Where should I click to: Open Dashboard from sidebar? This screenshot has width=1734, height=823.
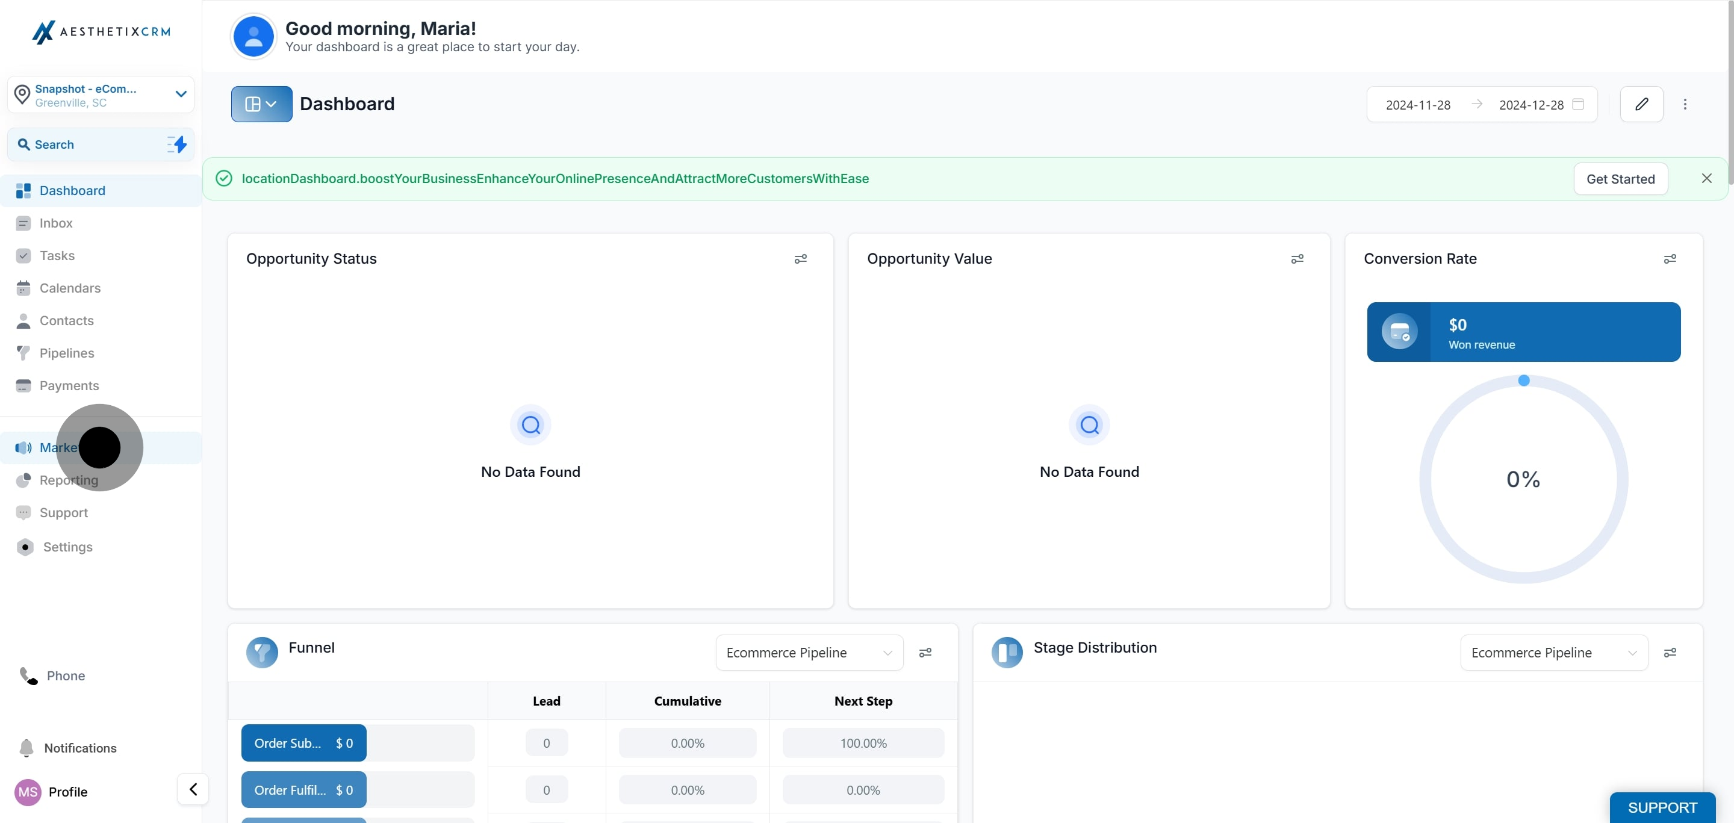point(101,190)
